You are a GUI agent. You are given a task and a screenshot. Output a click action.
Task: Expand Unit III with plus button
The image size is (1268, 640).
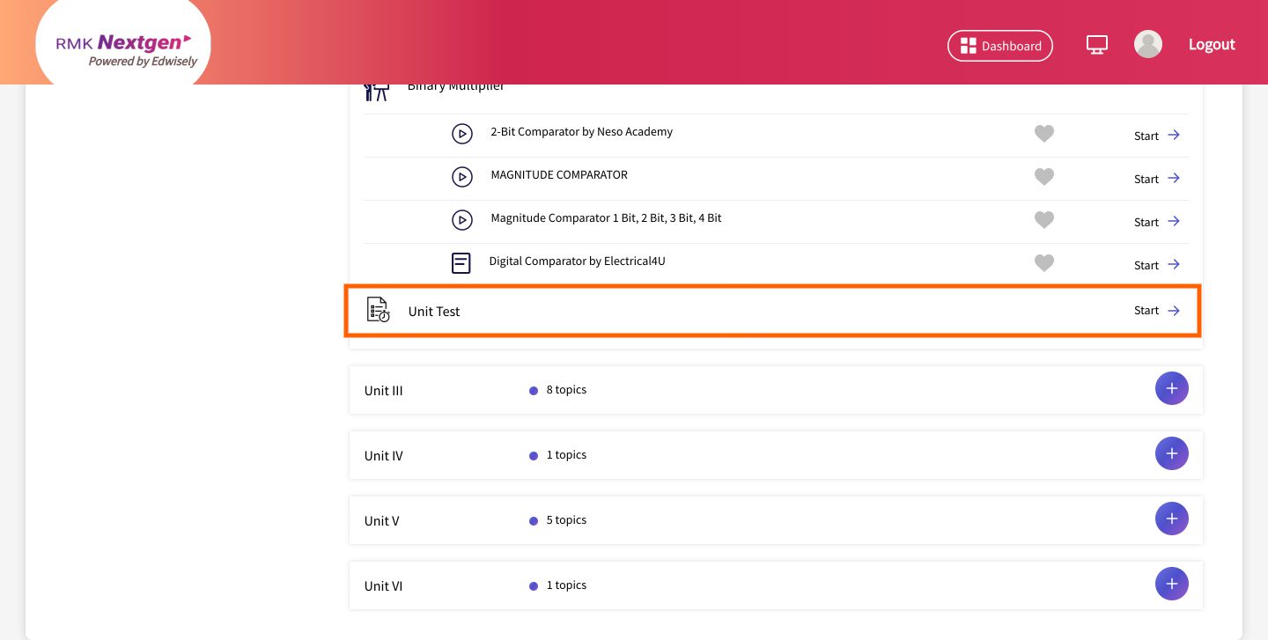point(1171,388)
